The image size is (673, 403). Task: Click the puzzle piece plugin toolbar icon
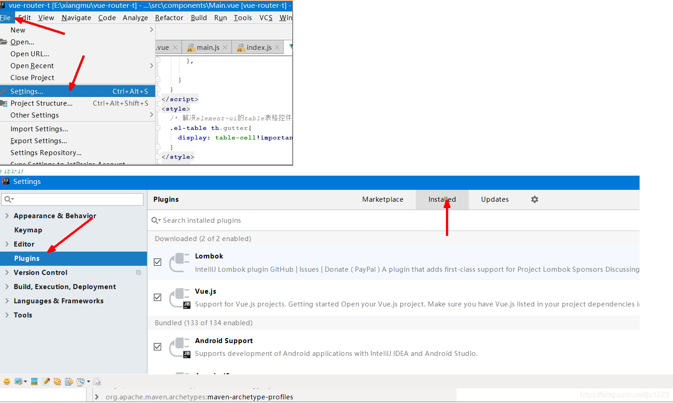point(97,382)
